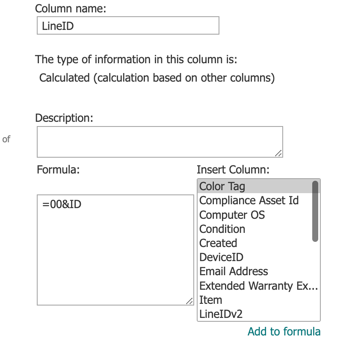Click the Column name label
Viewport: 355px width, 341px height.
pyautogui.click(x=70, y=8)
